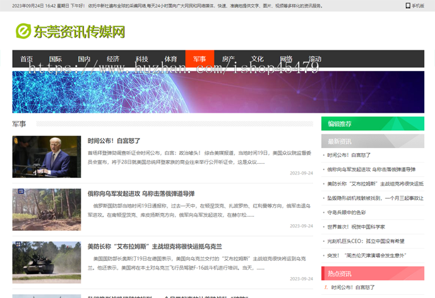The height and width of the screenshot is (298, 435).
Task: Open headline 时间公布！白宫怒了 in main list
Action: click(x=114, y=141)
